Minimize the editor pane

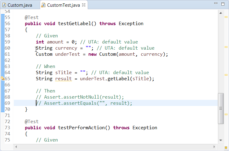216,3
